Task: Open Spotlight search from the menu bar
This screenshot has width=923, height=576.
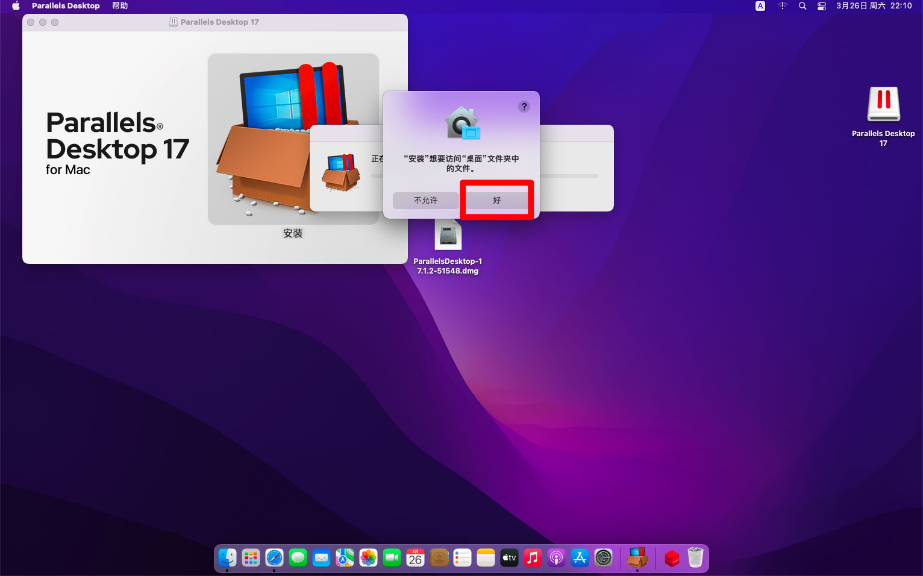Action: pos(802,6)
